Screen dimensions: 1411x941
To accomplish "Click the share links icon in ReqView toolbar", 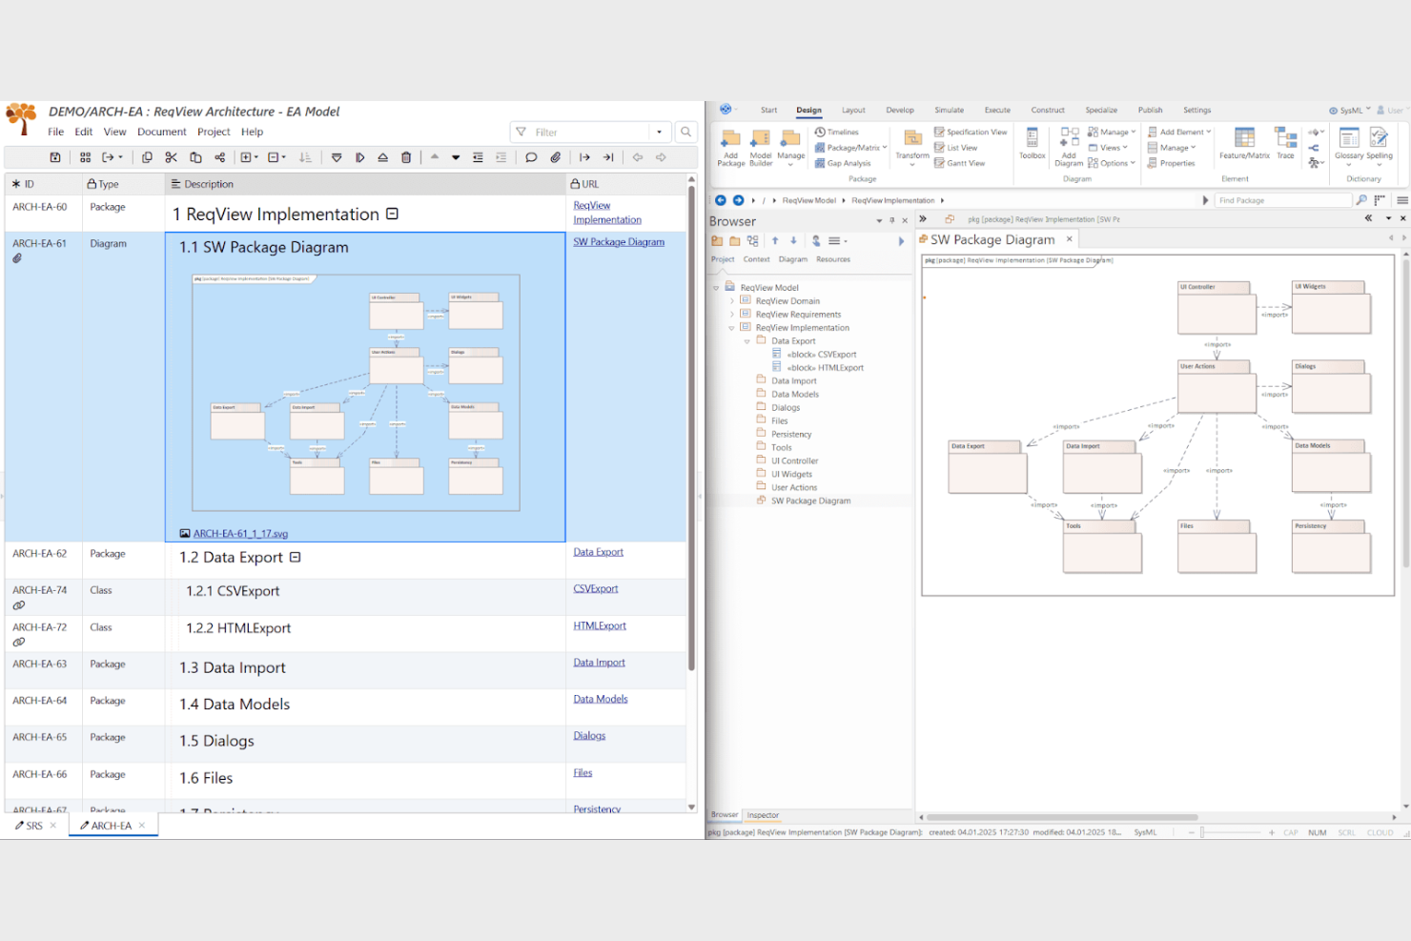I will point(220,157).
